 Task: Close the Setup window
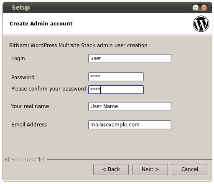[204, 8]
